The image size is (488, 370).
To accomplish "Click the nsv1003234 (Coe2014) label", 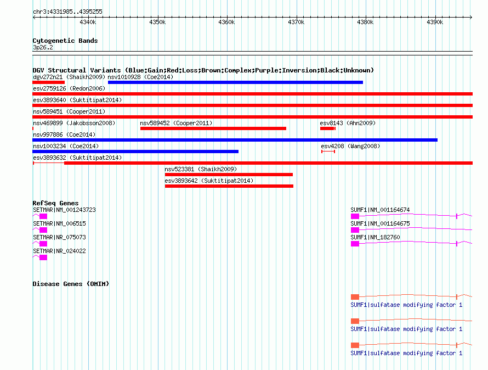I will point(66,146).
